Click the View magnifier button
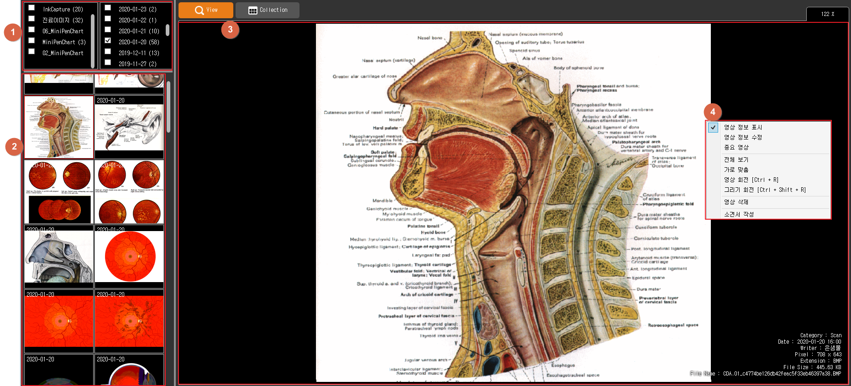Image resolution: width=851 pixels, height=386 pixels. point(205,10)
